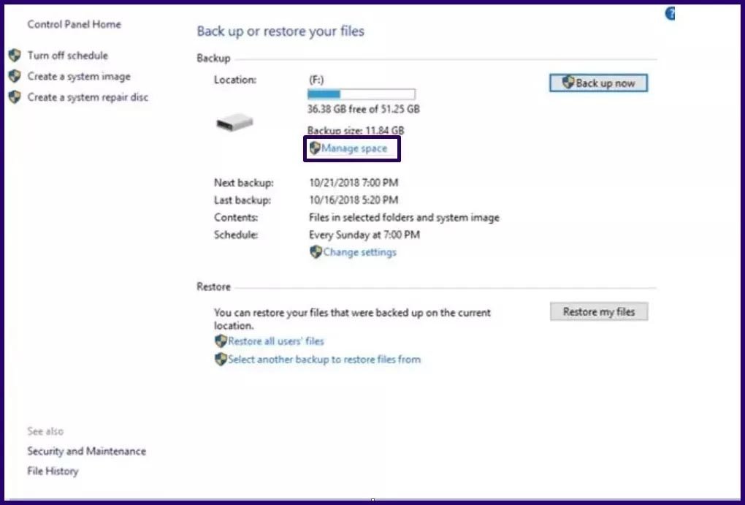Click shield icon beside Create a system repair disc
The height and width of the screenshot is (505, 745).
15,97
